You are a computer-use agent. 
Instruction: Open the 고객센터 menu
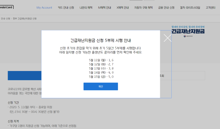[x=211, y=8]
